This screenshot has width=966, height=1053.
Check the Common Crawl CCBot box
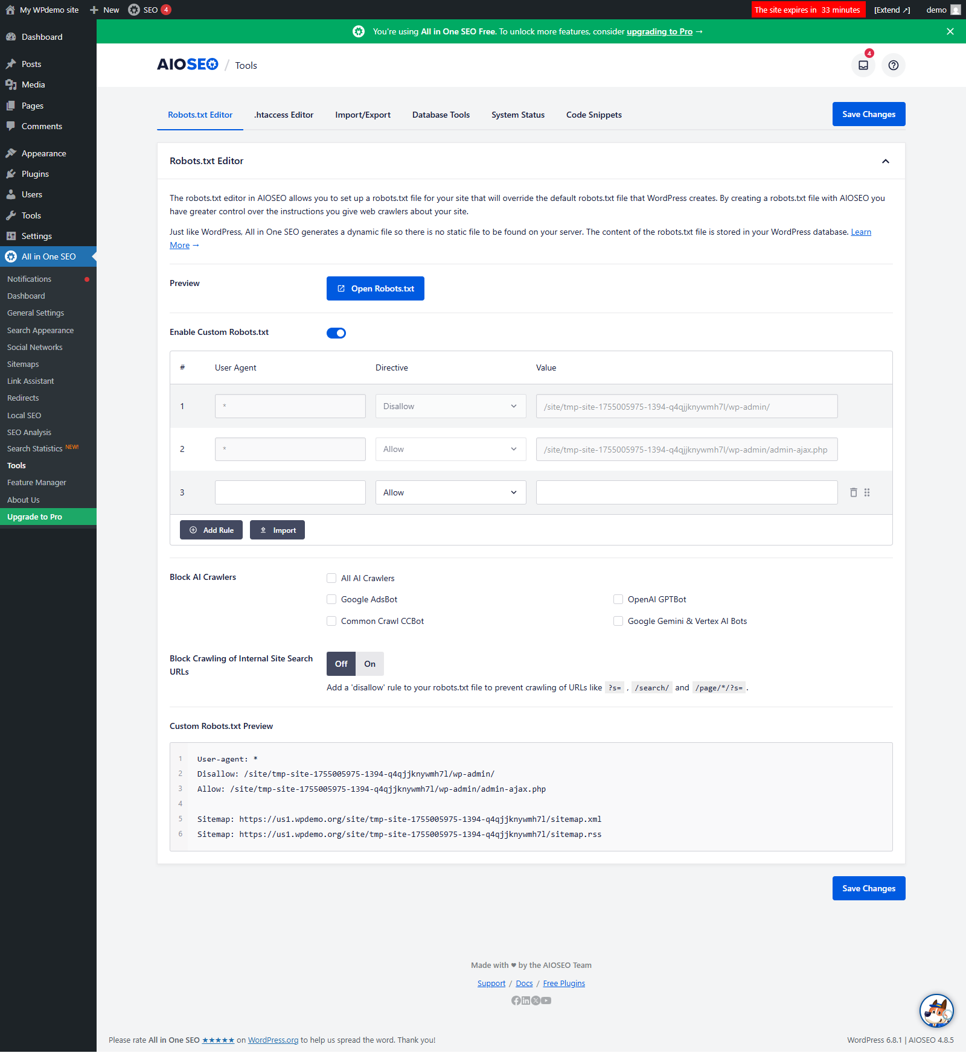click(331, 621)
